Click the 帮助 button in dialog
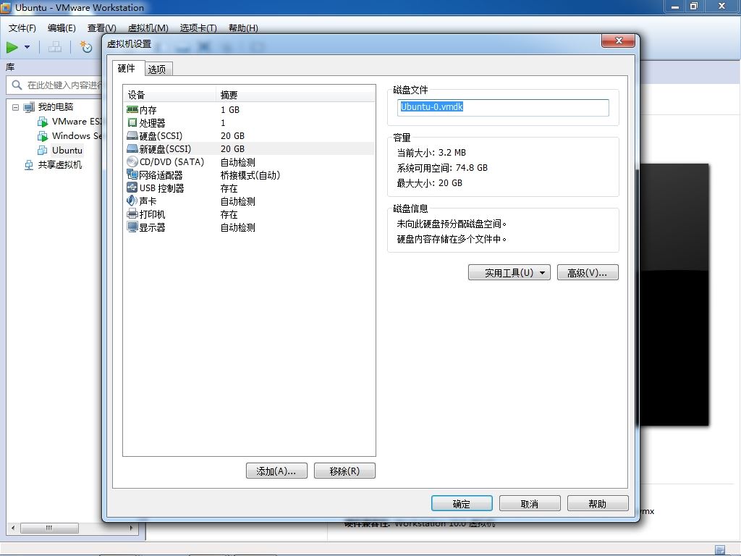 (x=598, y=504)
